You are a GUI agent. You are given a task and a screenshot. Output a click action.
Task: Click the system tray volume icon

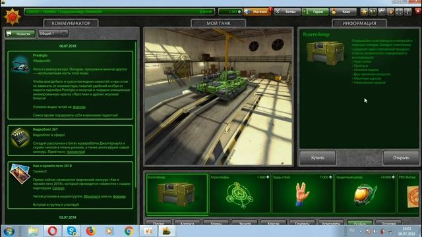375,231
